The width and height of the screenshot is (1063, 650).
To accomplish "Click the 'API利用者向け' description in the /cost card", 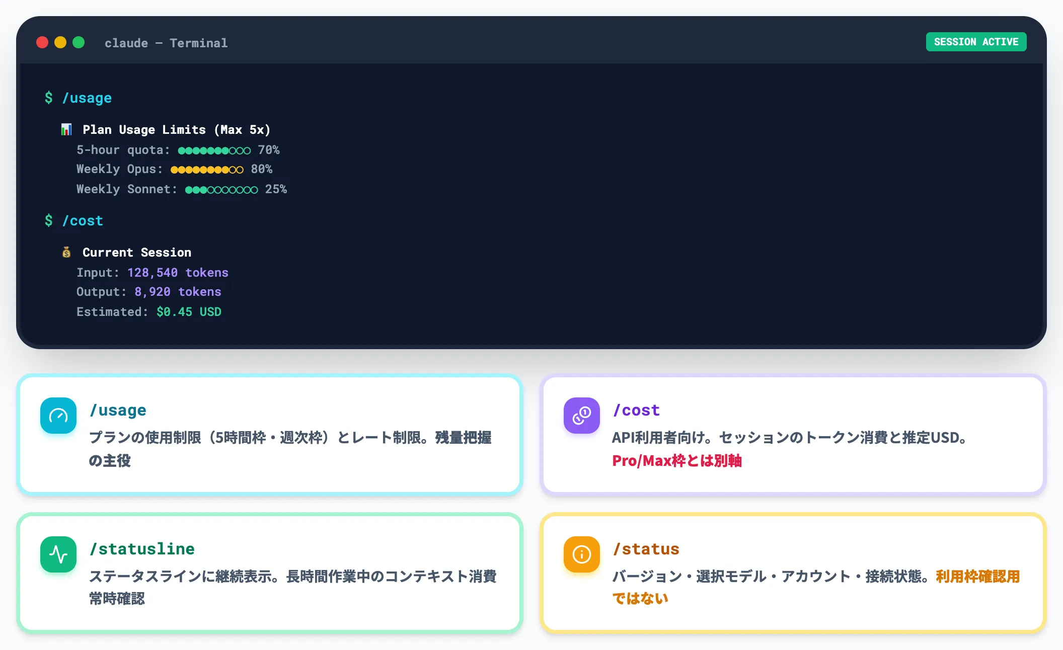I will 790,438.
